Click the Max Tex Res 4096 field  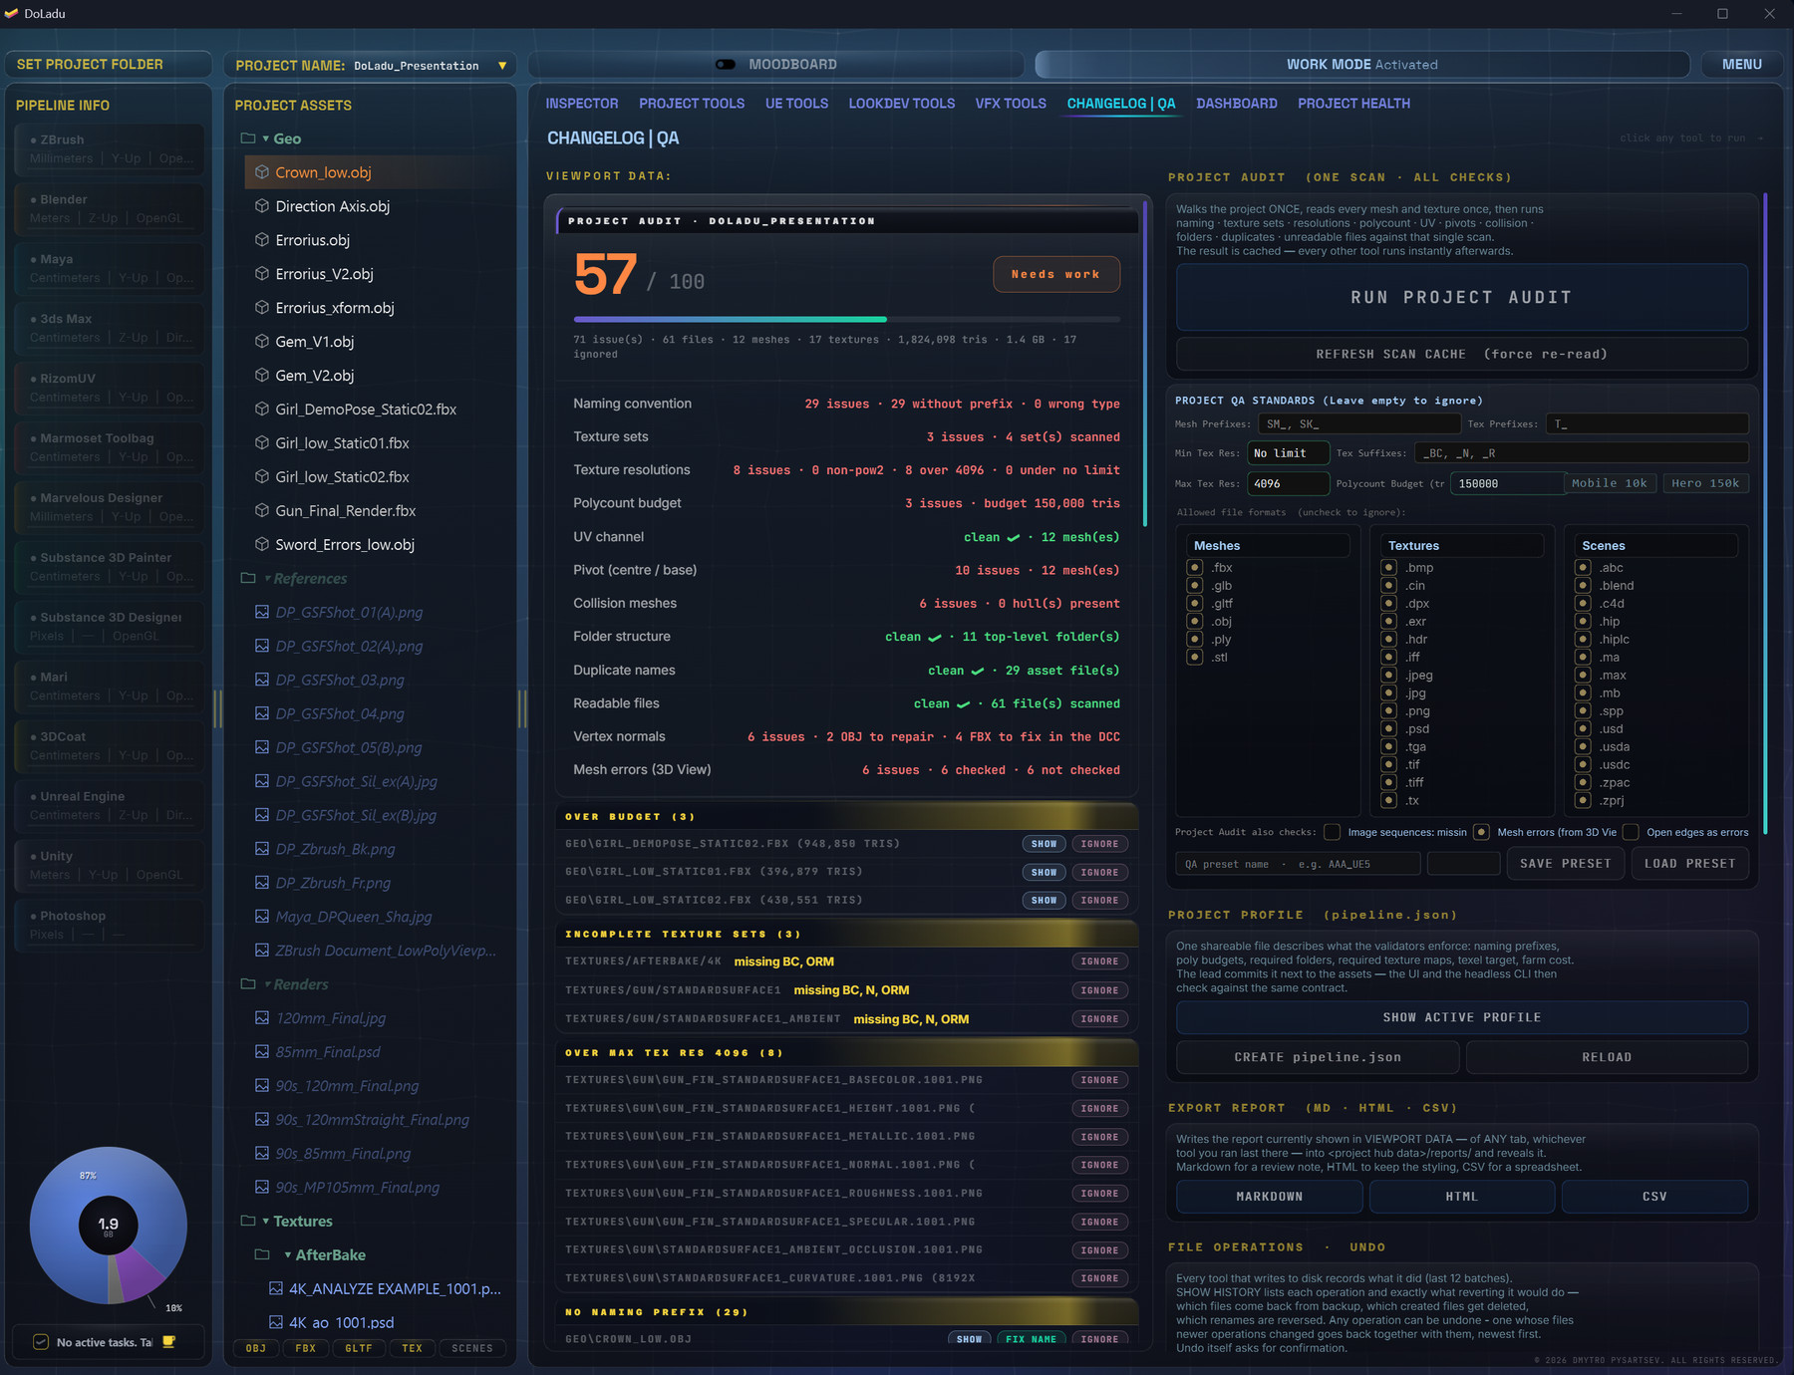point(1288,483)
